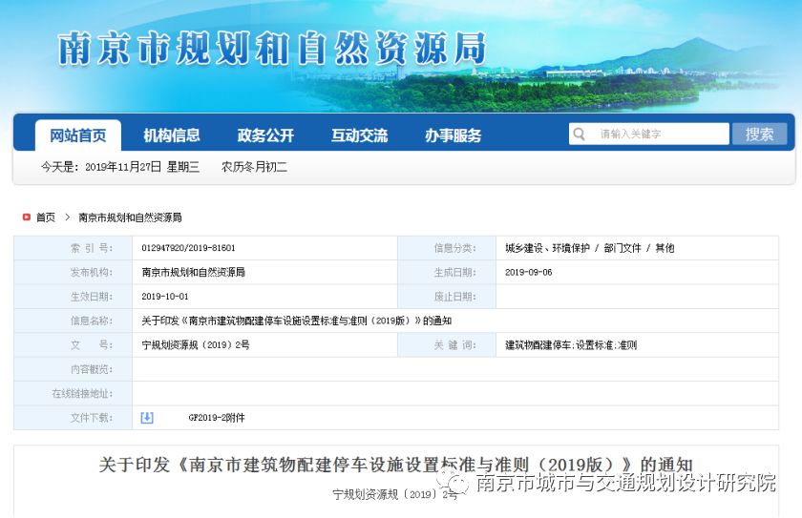Click the WeChat logo in the watermark
Viewport: 802px width, 518px height.
[x=456, y=485]
